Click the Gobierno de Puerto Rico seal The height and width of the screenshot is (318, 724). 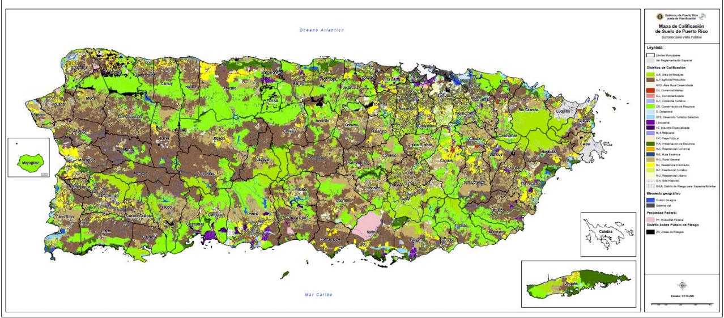[x=661, y=16]
